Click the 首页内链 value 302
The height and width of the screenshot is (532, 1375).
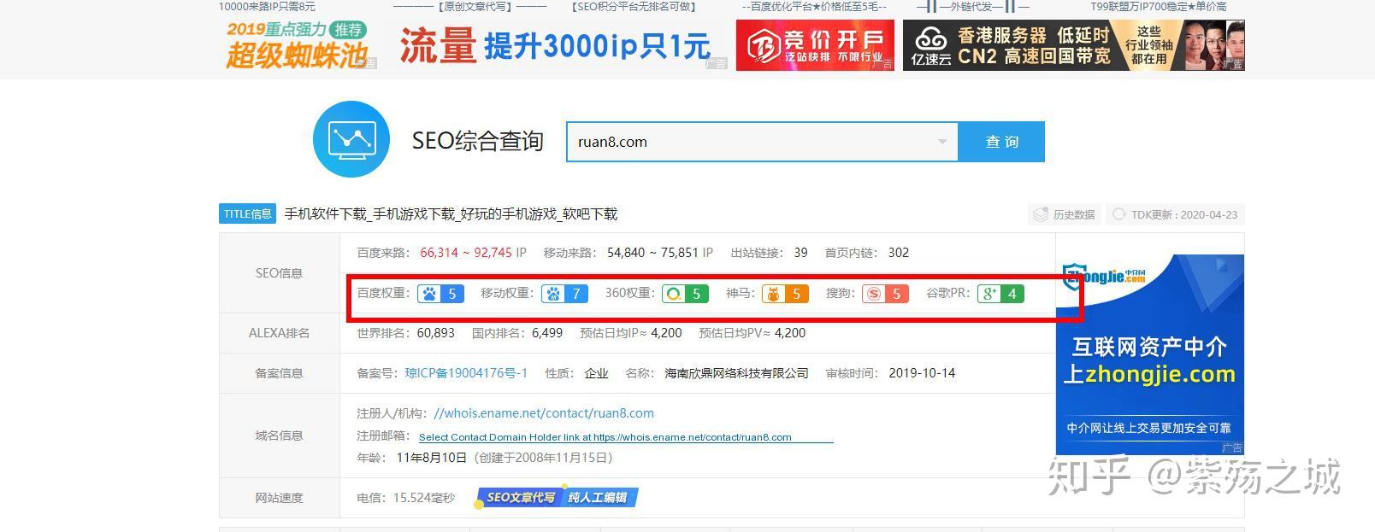(899, 253)
